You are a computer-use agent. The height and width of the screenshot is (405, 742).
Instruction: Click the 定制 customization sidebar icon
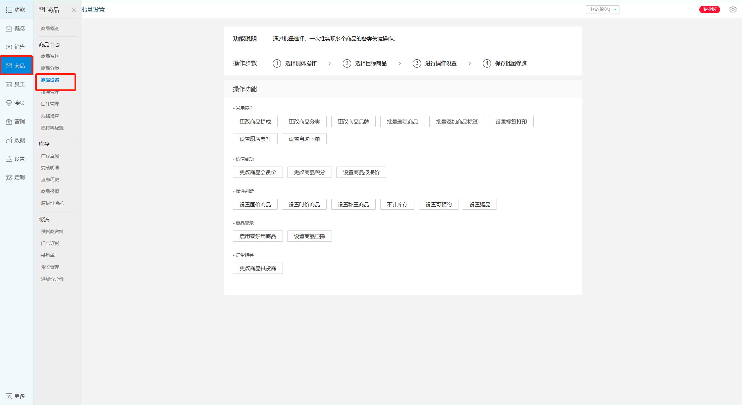pyautogui.click(x=9, y=177)
